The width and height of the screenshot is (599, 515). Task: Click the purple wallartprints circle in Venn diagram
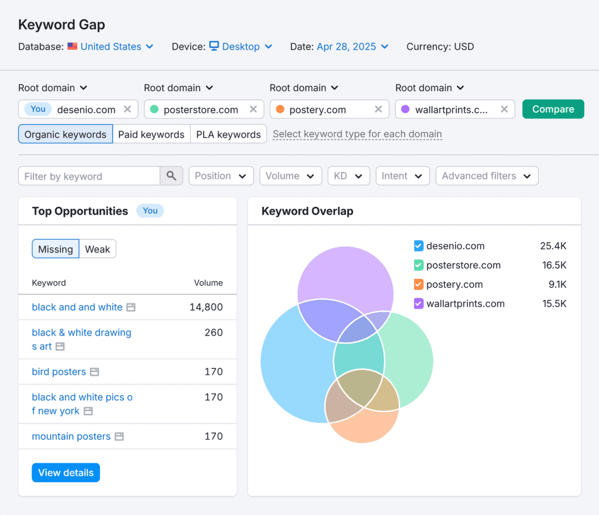(x=345, y=272)
